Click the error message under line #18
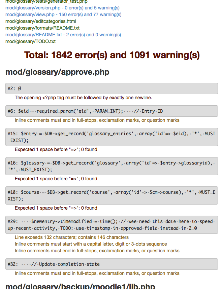222x289 pixels. [56, 208]
